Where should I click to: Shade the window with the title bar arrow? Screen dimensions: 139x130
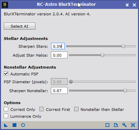127,5
